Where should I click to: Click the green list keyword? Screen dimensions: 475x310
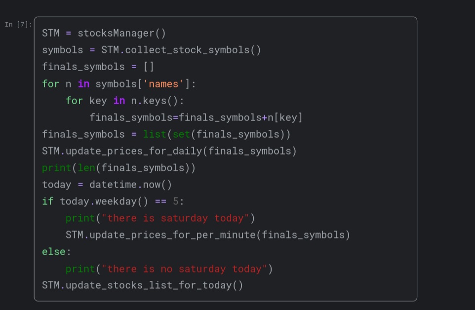click(x=155, y=134)
